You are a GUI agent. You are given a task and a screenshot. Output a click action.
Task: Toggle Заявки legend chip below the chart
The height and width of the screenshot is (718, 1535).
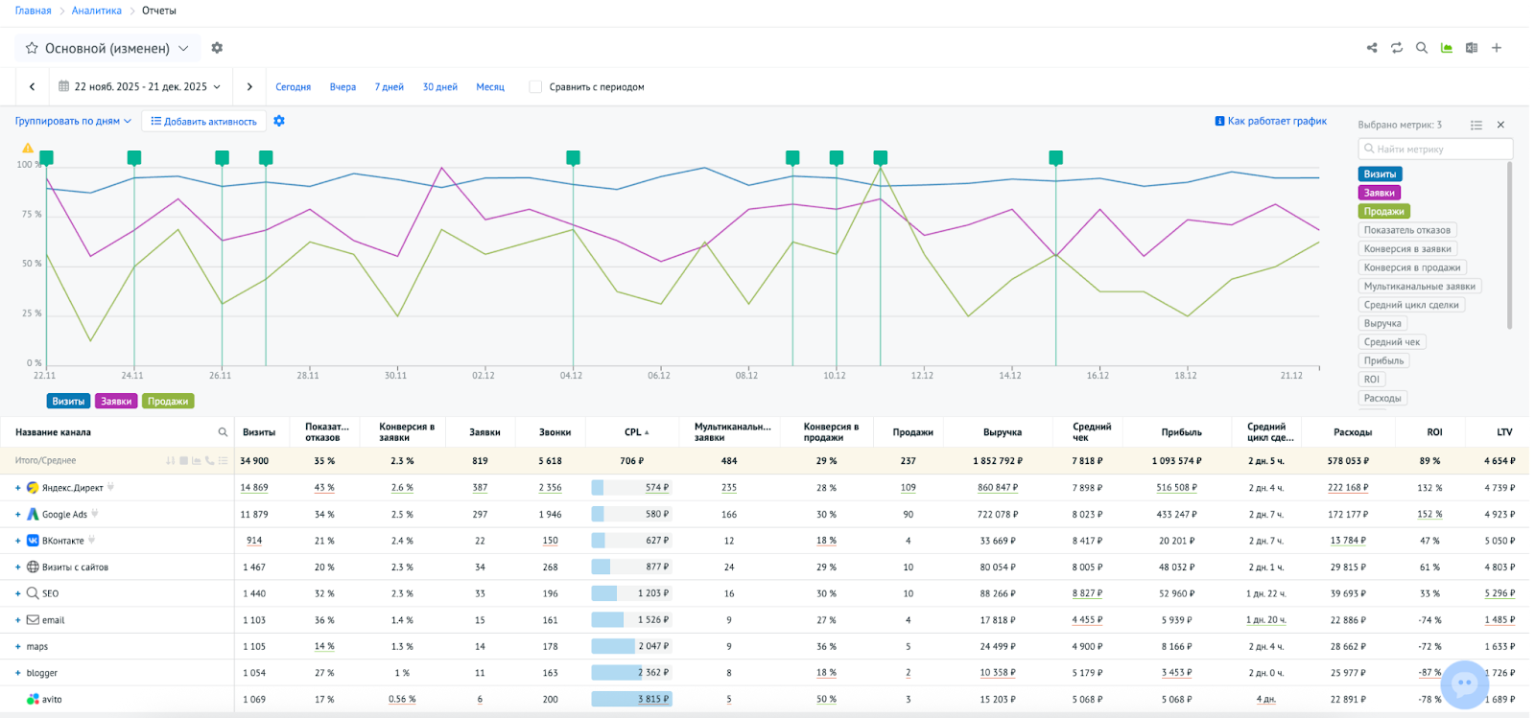pos(116,402)
